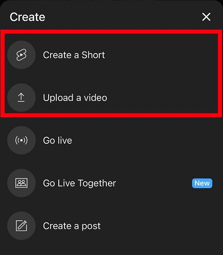
Task: Click the Create heading text
Action: [28, 17]
